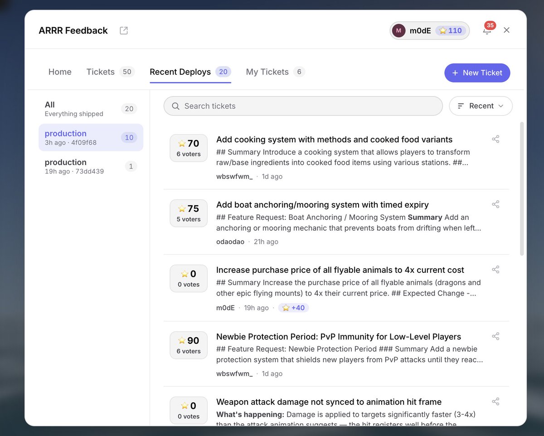Viewport: 544px width, 436px height.
Task: Select All Everything shipped filter
Action: coord(91,109)
